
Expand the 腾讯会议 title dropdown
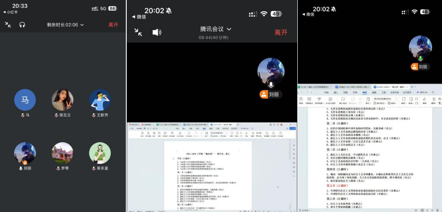point(216,29)
